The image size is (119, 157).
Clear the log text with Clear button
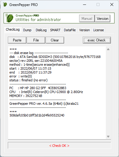tap(55, 40)
